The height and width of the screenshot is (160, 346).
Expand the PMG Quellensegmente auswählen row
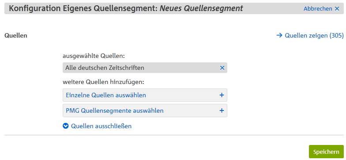(145, 110)
